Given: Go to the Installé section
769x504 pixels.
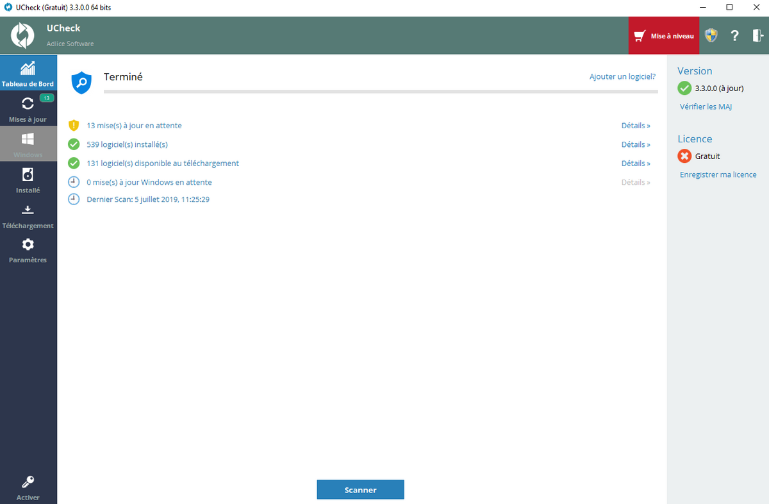Looking at the screenshot, I should coord(28,178).
